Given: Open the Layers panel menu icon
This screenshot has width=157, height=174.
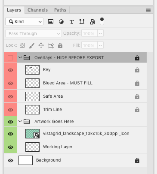Looking at the screenshot, I should (x=148, y=10).
